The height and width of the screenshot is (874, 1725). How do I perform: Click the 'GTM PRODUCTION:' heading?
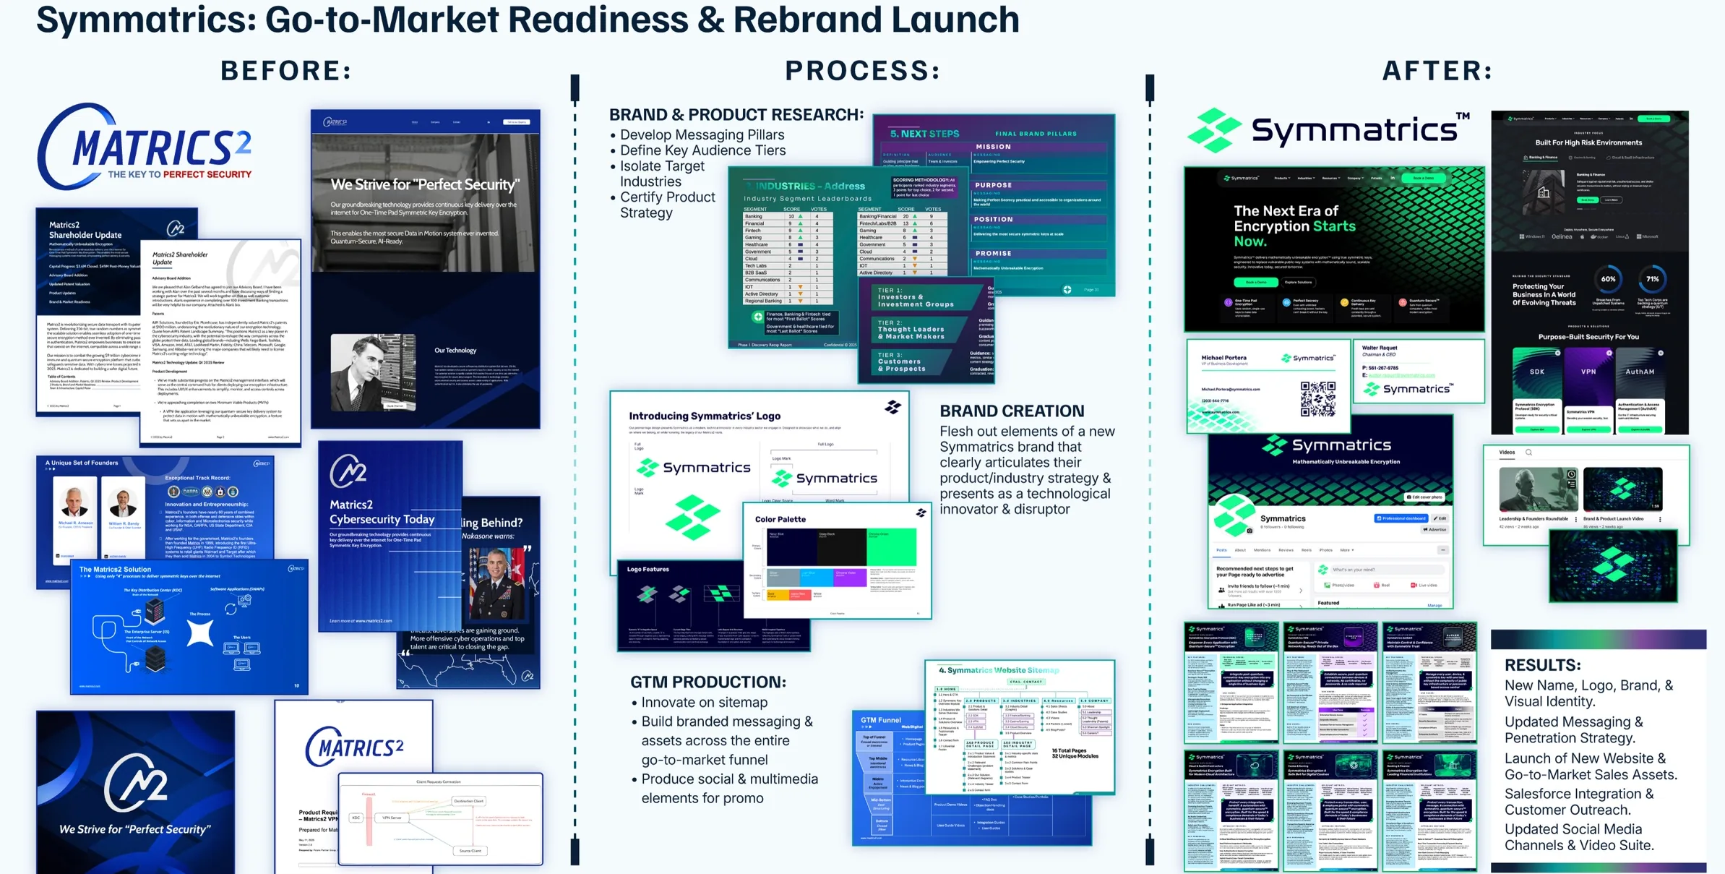[x=708, y=682]
